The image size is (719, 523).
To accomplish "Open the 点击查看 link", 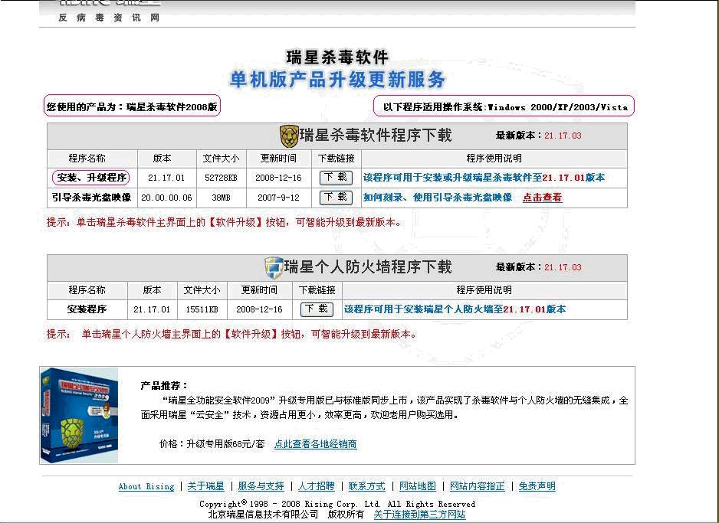I will [x=543, y=198].
